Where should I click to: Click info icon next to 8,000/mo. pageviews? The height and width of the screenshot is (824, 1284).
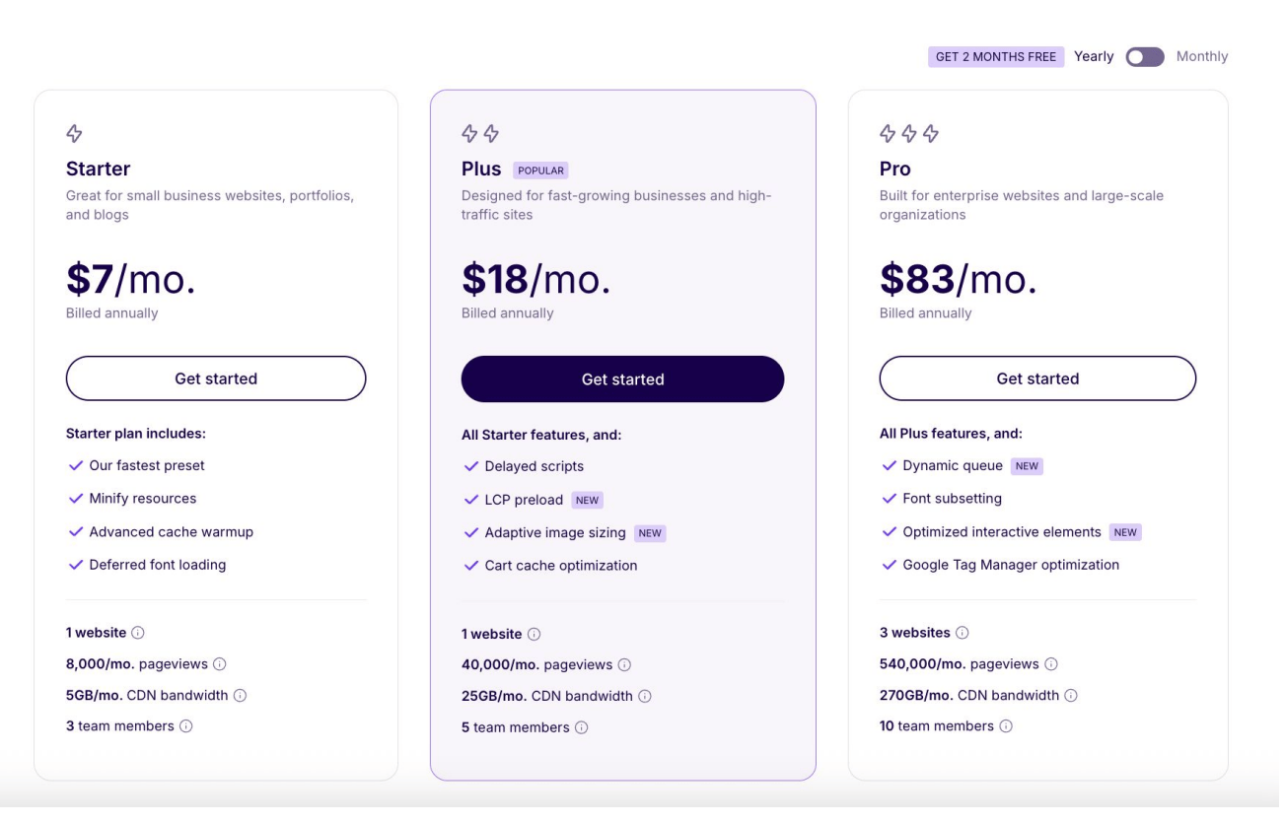220,664
